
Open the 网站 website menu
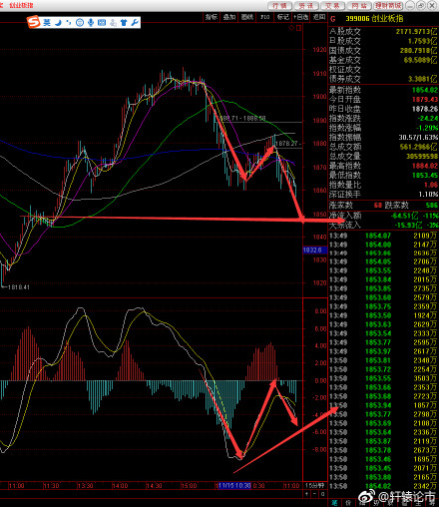click(359, 6)
